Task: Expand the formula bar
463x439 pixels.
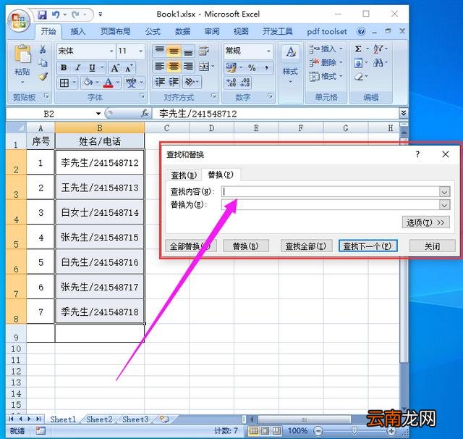Action: [404, 112]
